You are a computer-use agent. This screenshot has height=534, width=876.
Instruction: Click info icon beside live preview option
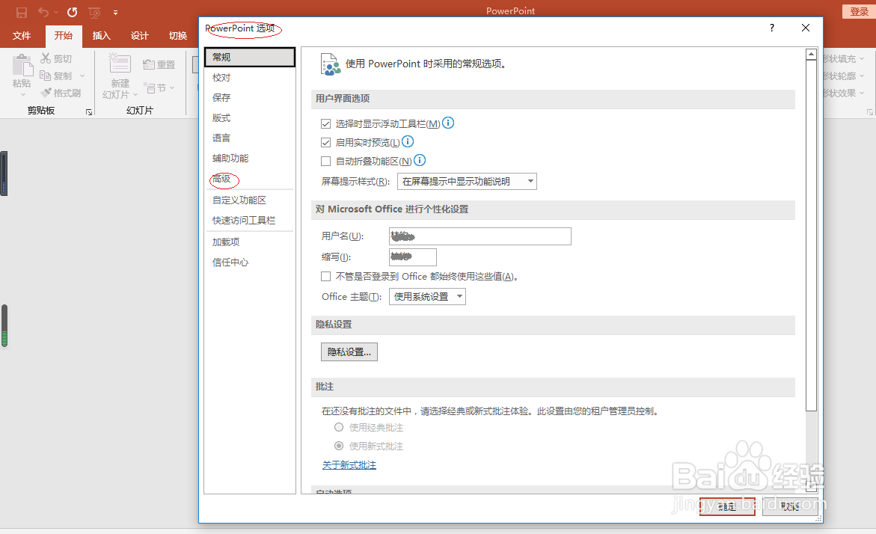click(x=408, y=141)
